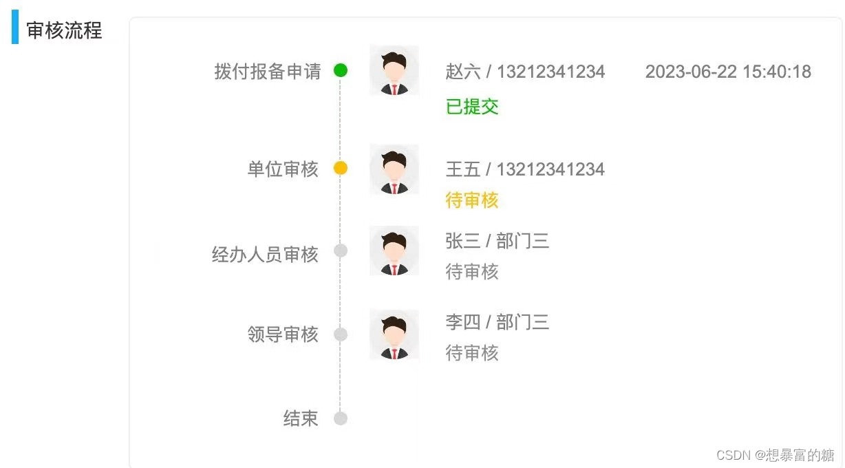845x468 pixels.
Task: Click the yellow 待审核 status text
Action: tap(472, 200)
